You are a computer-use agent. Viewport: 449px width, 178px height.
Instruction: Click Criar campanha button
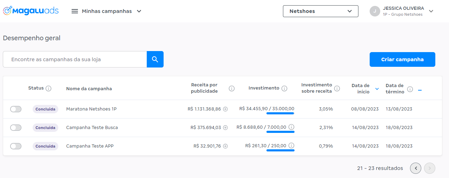click(x=402, y=59)
